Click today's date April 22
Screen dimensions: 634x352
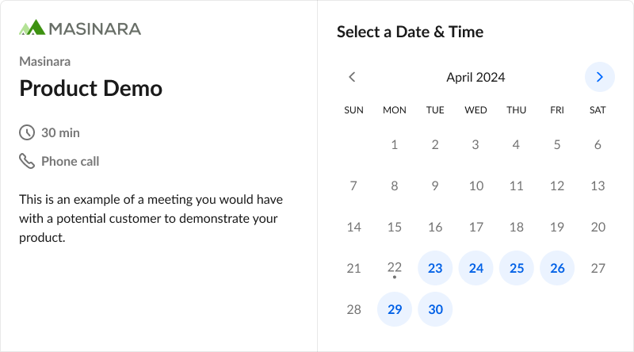pyautogui.click(x=395, y=268)
